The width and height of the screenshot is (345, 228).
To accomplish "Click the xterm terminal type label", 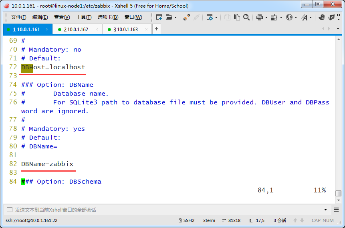I will pyautogui.click(x=209, y=220).
